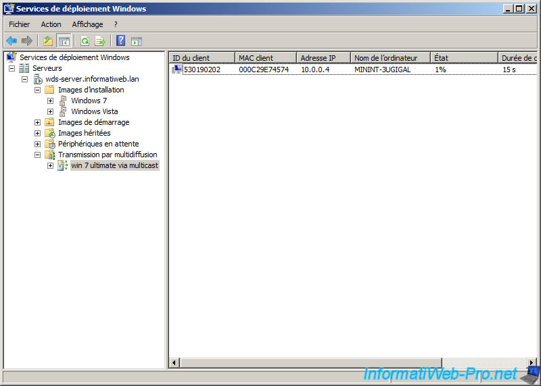The image size is (541, 386).
Task: Toggle the console tree pane icon
Action: coord(64,41)
